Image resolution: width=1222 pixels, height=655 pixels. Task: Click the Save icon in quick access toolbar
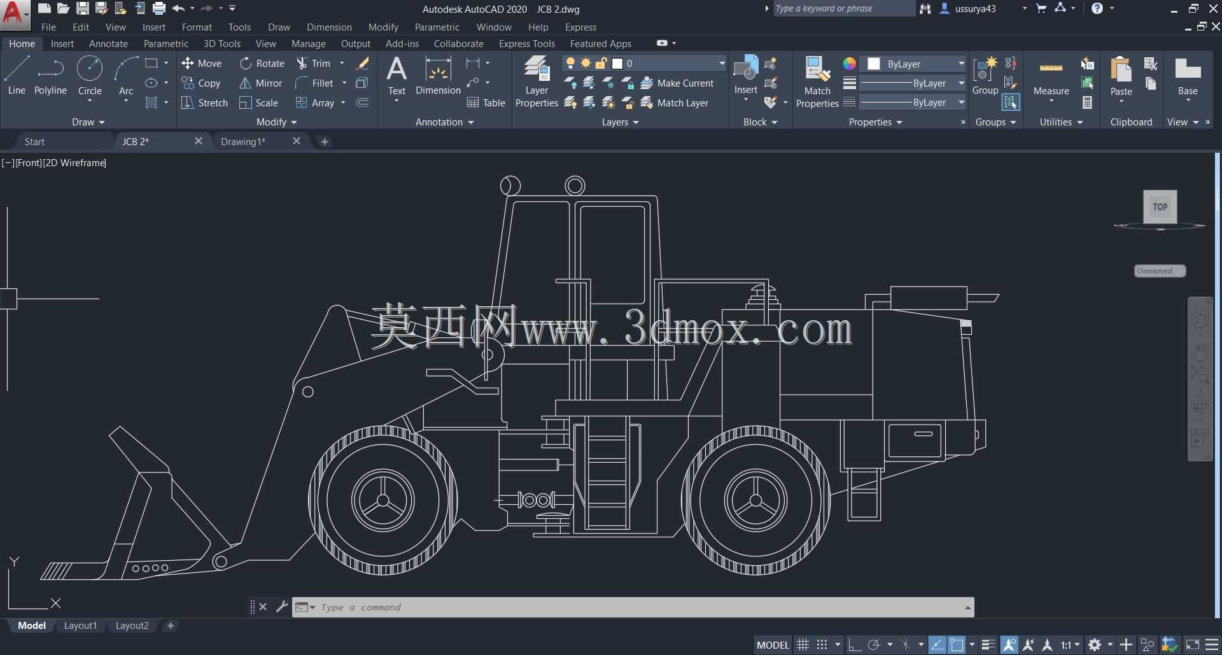click(83, 8)
